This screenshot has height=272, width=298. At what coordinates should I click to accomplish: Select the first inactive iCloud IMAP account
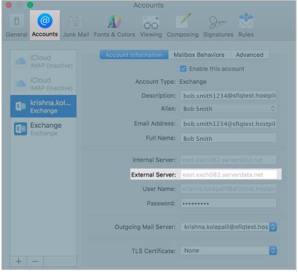pos(43,62)
